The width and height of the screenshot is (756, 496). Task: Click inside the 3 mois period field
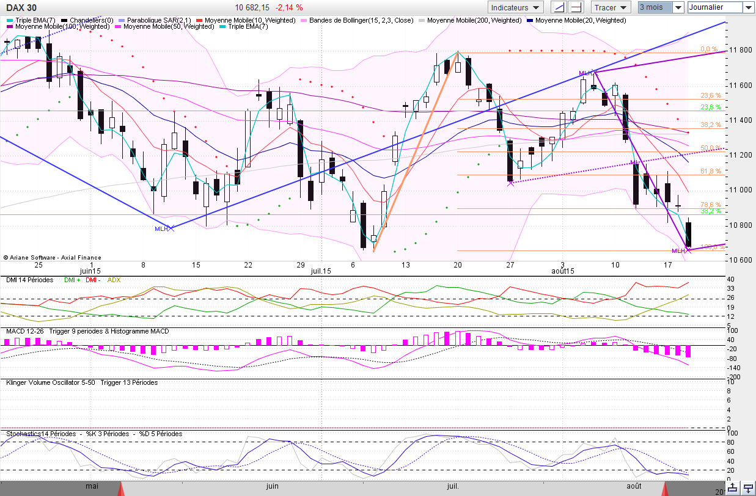(x=655, y=7)
